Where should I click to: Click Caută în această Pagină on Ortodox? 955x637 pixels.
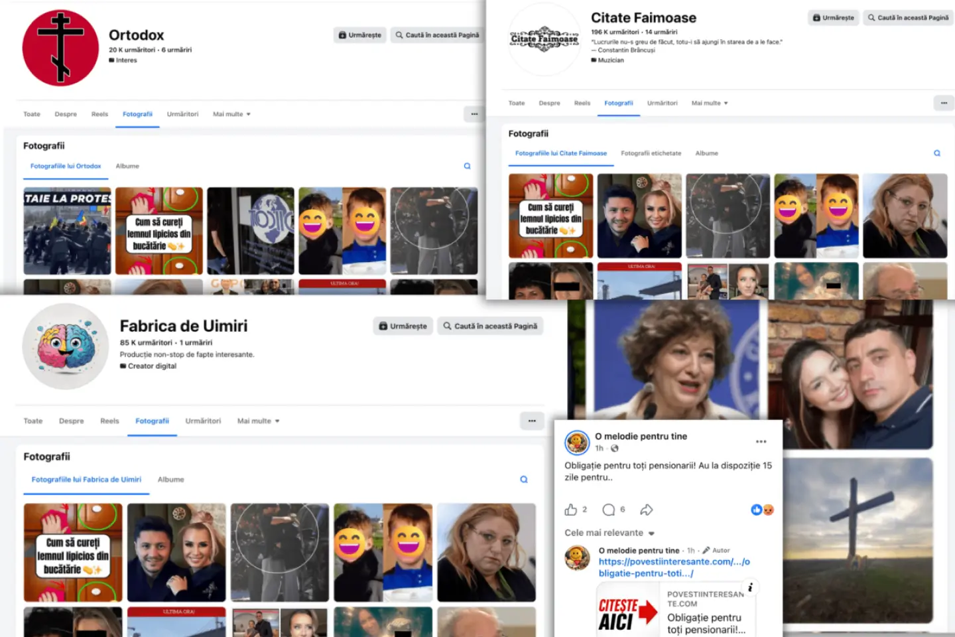[437, 35]
